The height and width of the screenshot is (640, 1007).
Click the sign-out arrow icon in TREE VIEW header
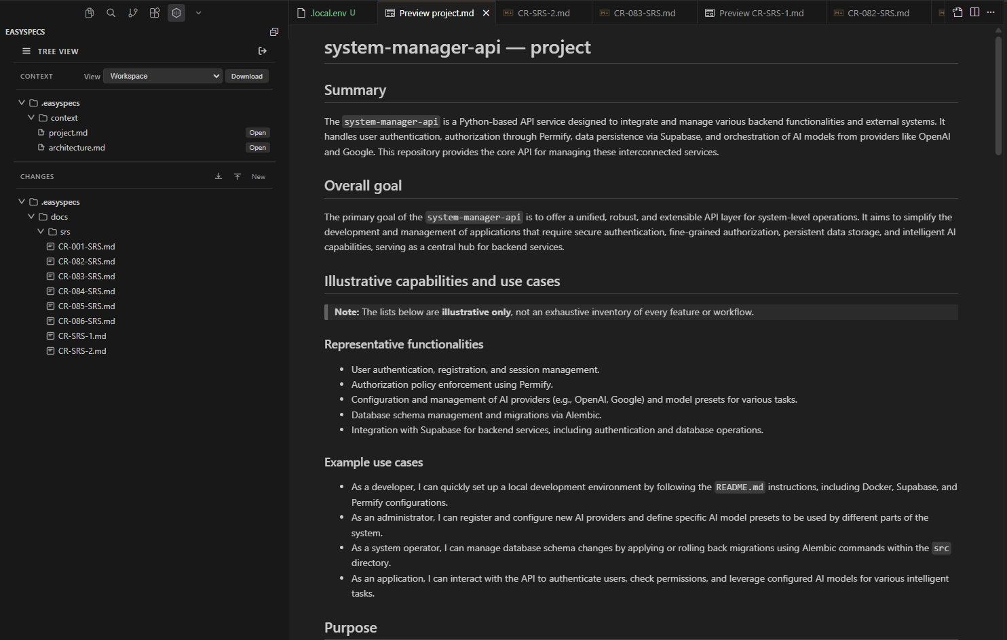(263, 51)
